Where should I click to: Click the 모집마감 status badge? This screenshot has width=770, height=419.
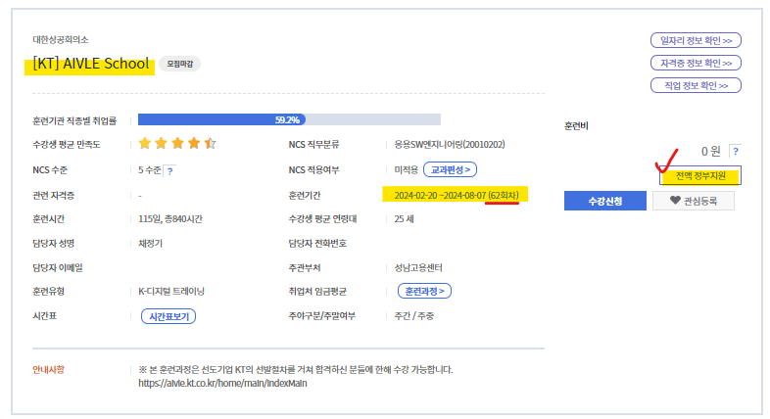179,64
